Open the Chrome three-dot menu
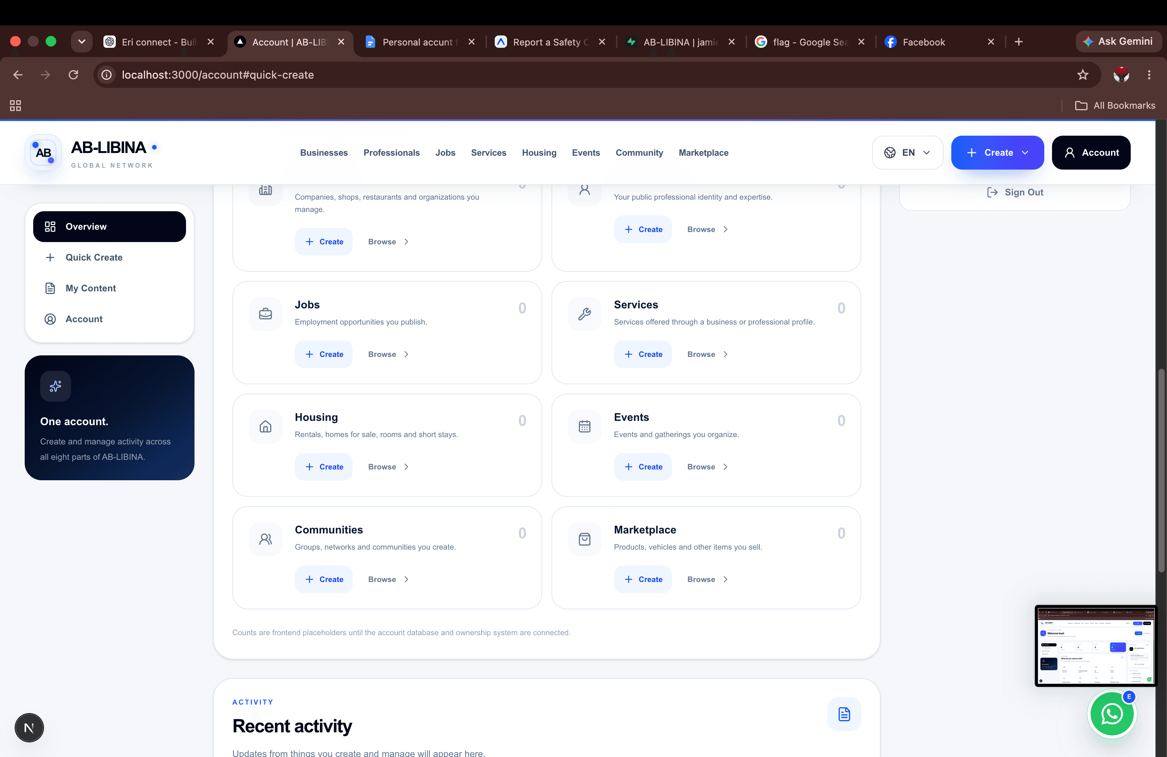Image resolution: width=1167 pixels, height=757 pixels. (1149, 75)
